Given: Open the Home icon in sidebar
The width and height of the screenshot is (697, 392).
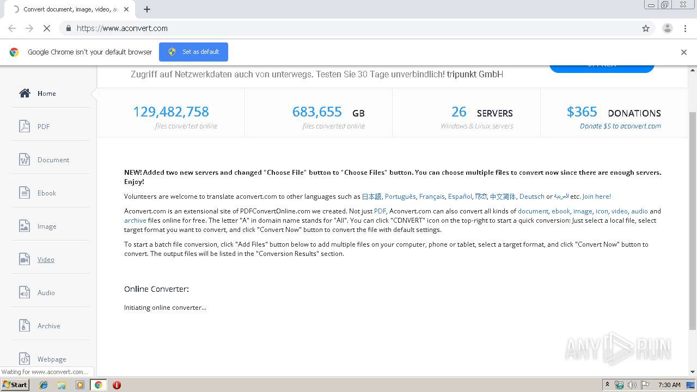Looking at the screenshot, I should click(25, 93).
